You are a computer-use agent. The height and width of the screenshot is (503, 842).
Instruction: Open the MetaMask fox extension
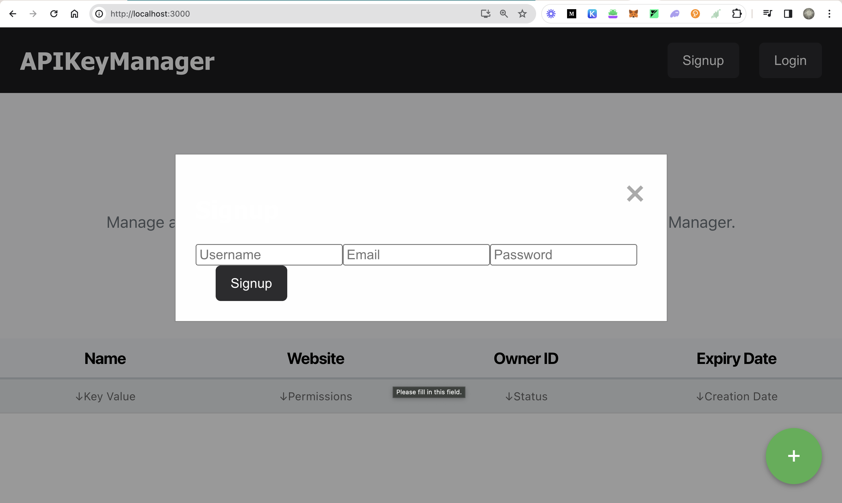click(x=634, y=14)
